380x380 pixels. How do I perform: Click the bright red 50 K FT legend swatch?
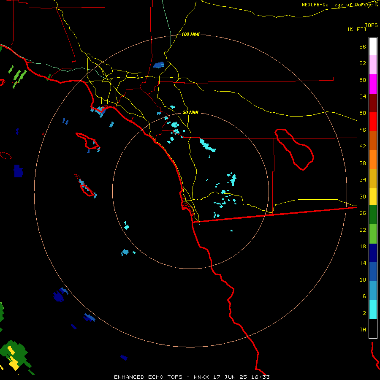(x=373, y=122)
